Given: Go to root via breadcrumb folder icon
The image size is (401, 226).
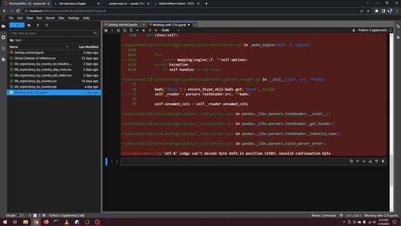Looking at the screenshot, I should 11,40.
